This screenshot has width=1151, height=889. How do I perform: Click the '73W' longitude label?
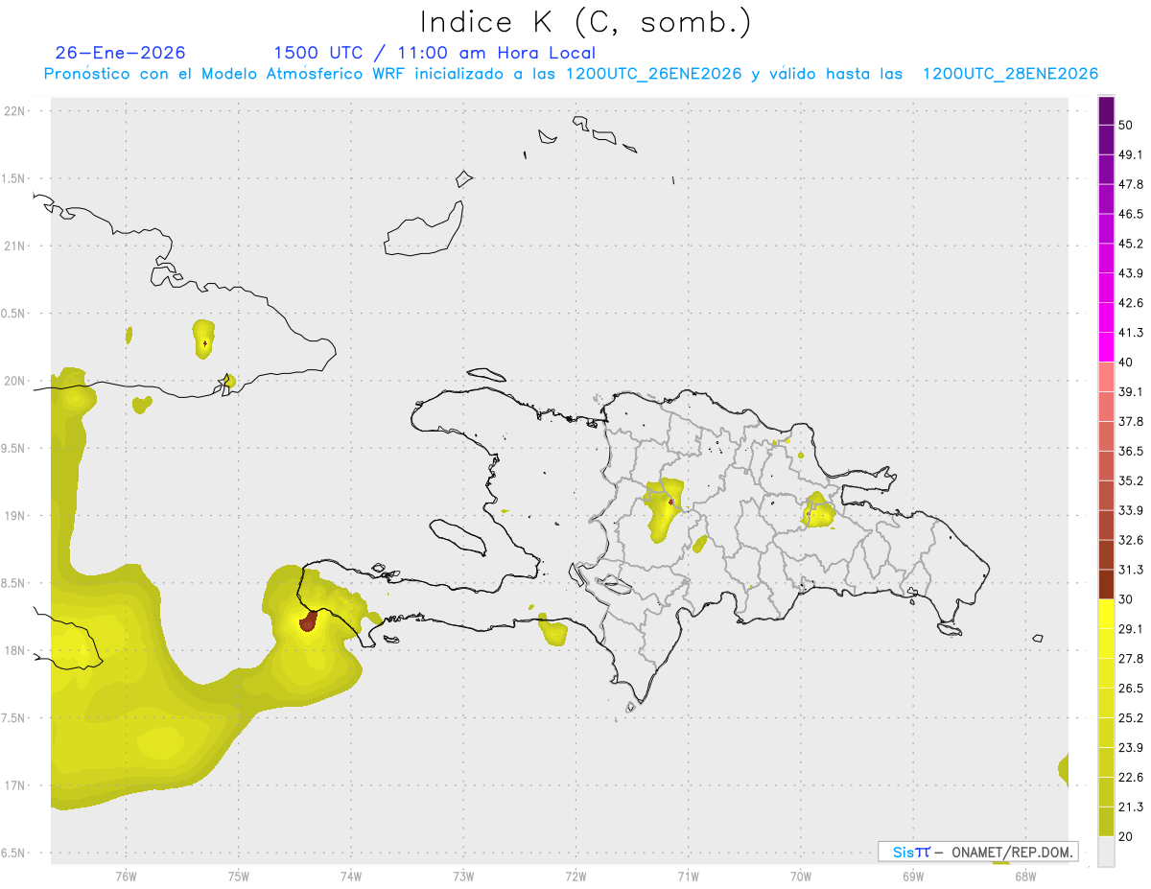point(463,877)
